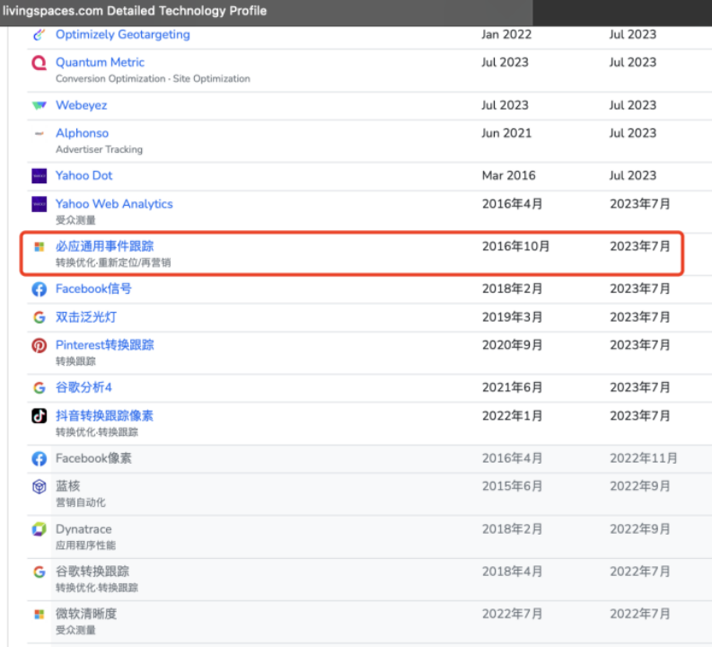Click the 2020年9月 date for Pinterest
The height and width of the screenshot is (647, 712).
(x=512, y=345)
